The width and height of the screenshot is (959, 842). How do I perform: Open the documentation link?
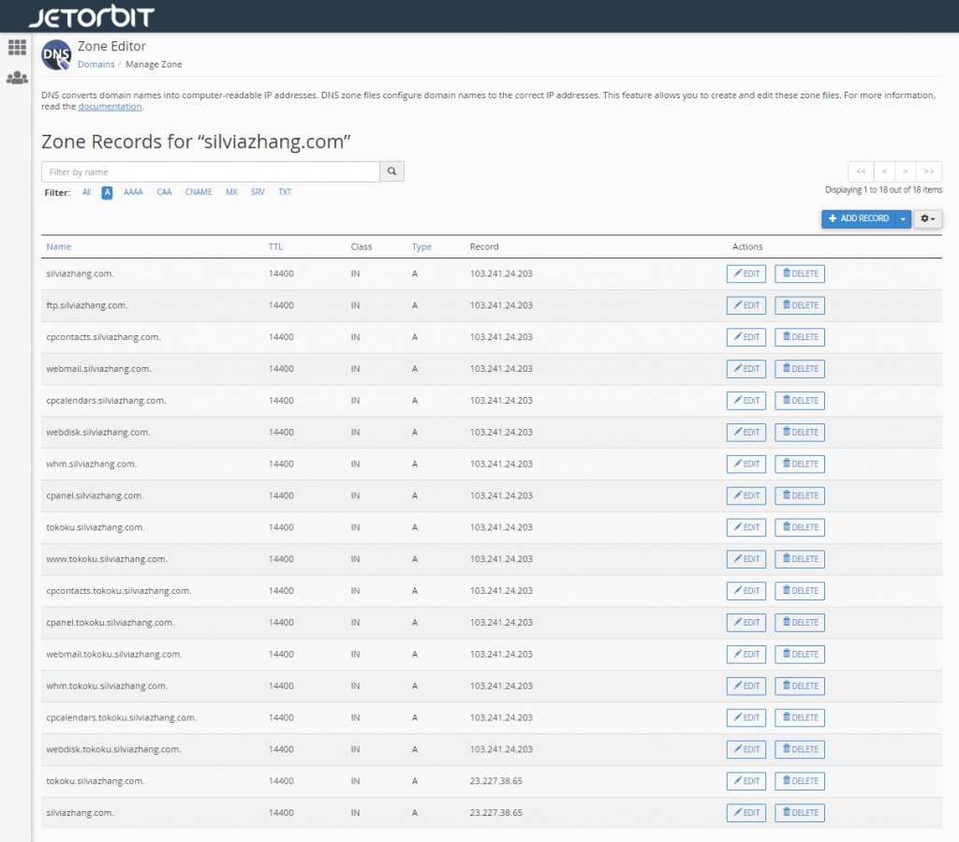[110, 106]
